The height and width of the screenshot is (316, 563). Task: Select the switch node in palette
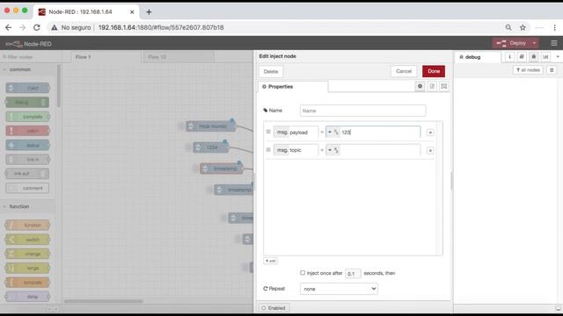tap(27, 240)
